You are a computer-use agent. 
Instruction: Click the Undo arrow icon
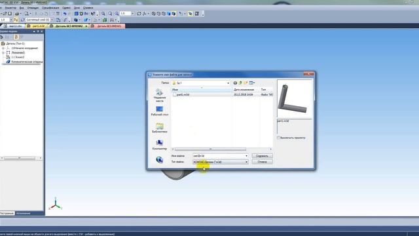64,13
